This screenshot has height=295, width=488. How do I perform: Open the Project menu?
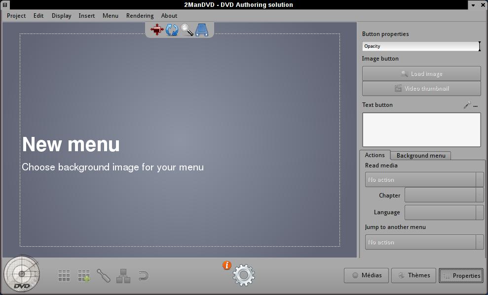pyautogui.click(x=16, y=16)
